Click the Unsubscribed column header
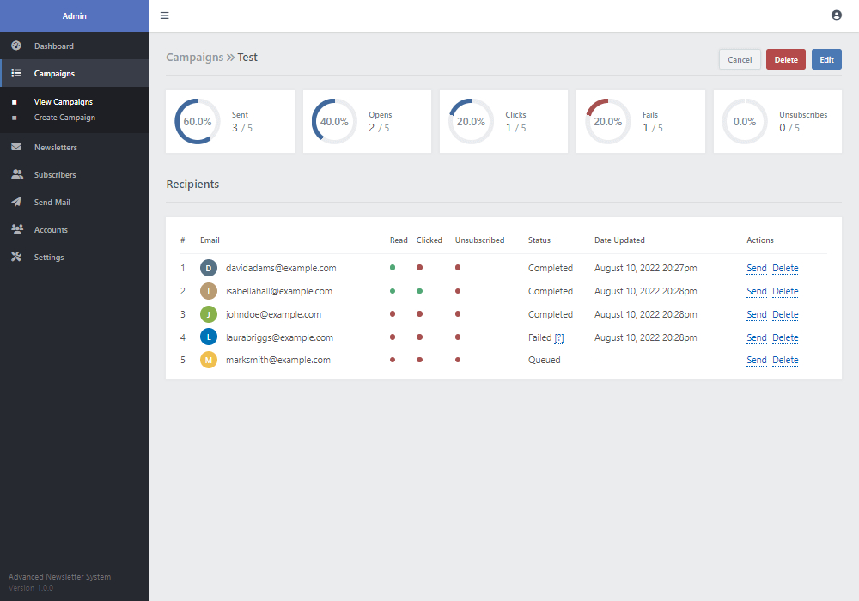This screenshot has width=859, height=601. point(479,240)
